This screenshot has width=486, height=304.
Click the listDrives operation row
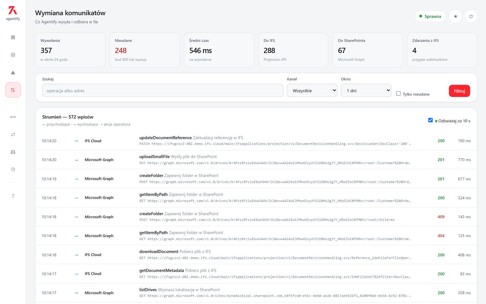pyautogui.click(x=256, y=293)
